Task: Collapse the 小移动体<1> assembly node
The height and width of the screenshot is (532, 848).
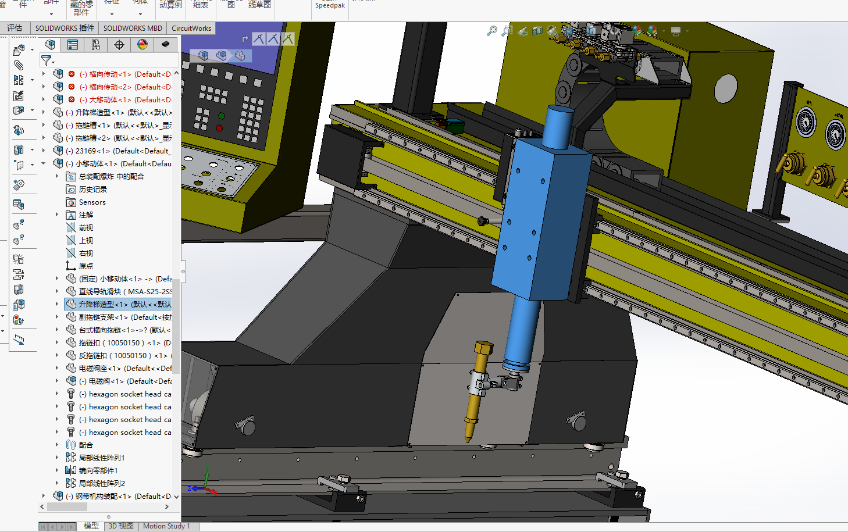Action: pos(44,164)
